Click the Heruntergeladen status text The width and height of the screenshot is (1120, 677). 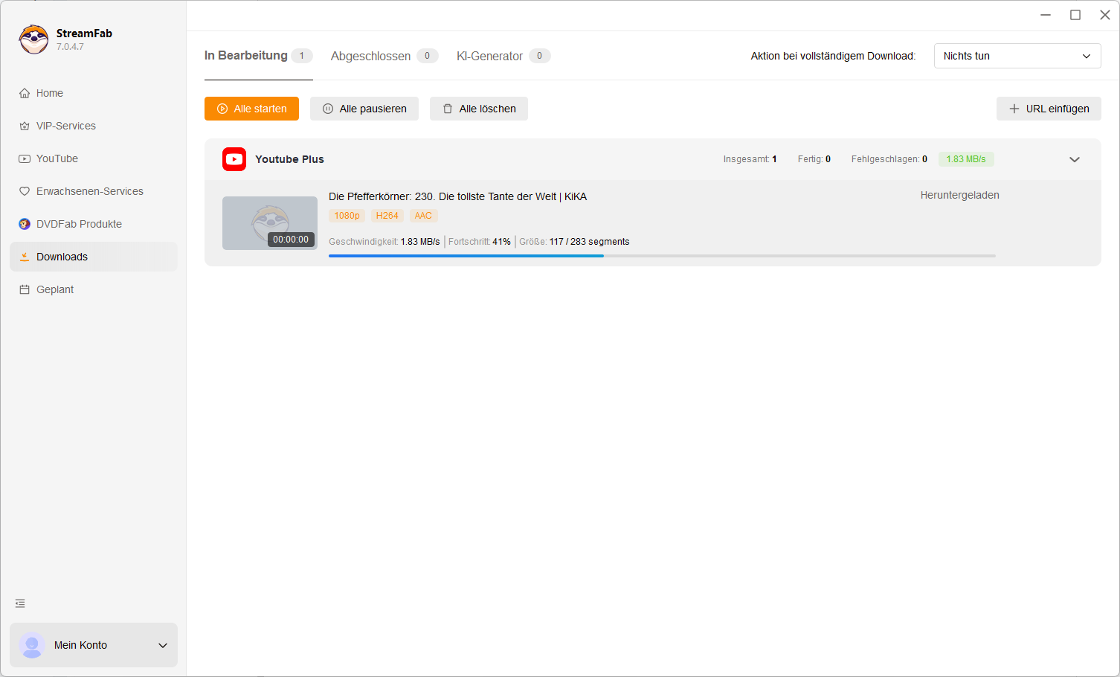pos(960,195)
